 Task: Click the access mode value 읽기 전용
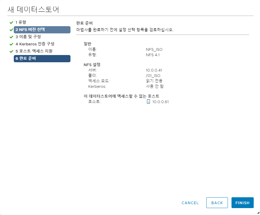(x=154, y=81)
